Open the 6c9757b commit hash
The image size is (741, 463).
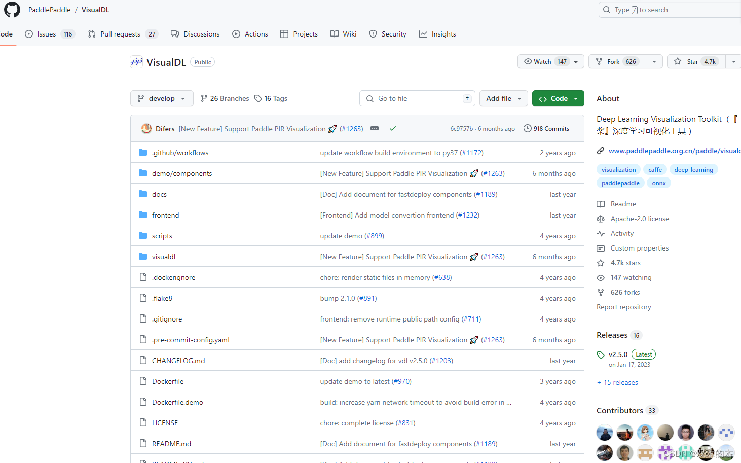coord(461,129)
